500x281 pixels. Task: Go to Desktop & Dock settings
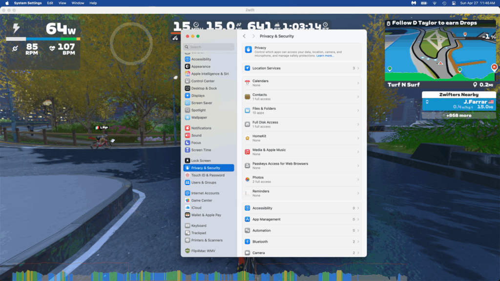[x=209, y=89]
